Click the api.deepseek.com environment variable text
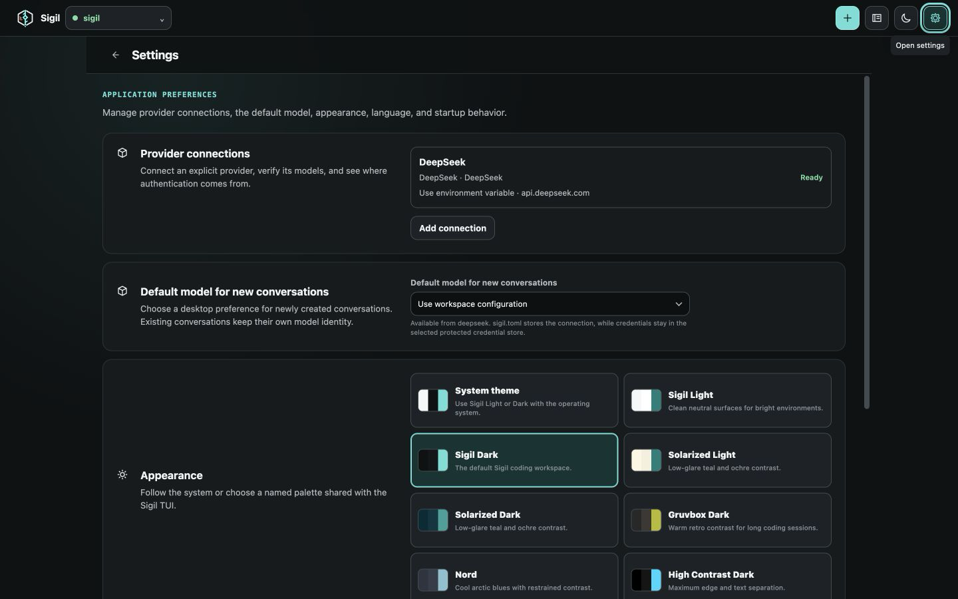Image resolution: width=958 pixels, height=599 pixels. click(504, 193)
